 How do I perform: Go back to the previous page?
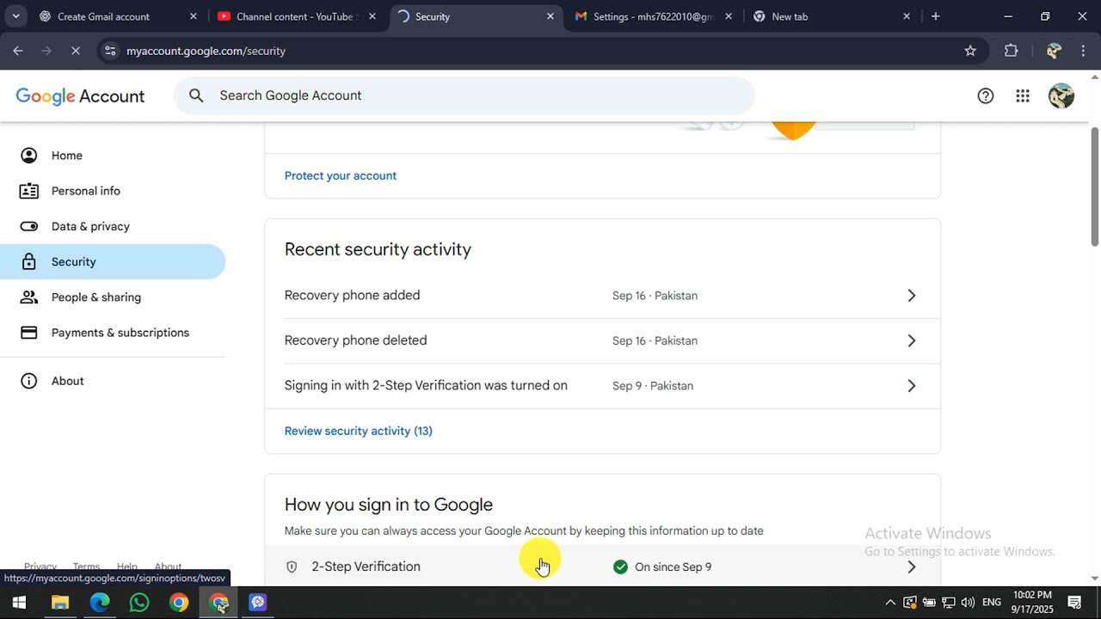pos(18,51)
